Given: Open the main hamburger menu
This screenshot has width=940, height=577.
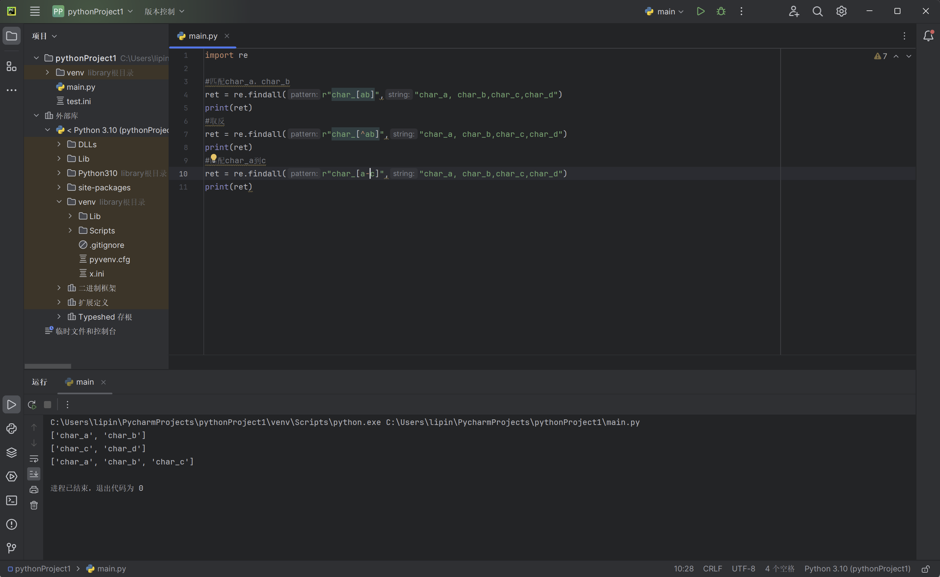Looking at the screenshot, I should click(35, 11).
